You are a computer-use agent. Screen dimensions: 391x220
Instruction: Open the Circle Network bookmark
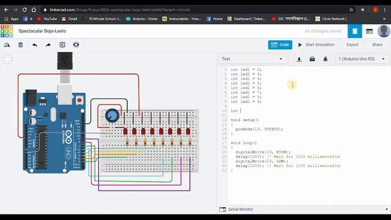(x=331, y=19)
